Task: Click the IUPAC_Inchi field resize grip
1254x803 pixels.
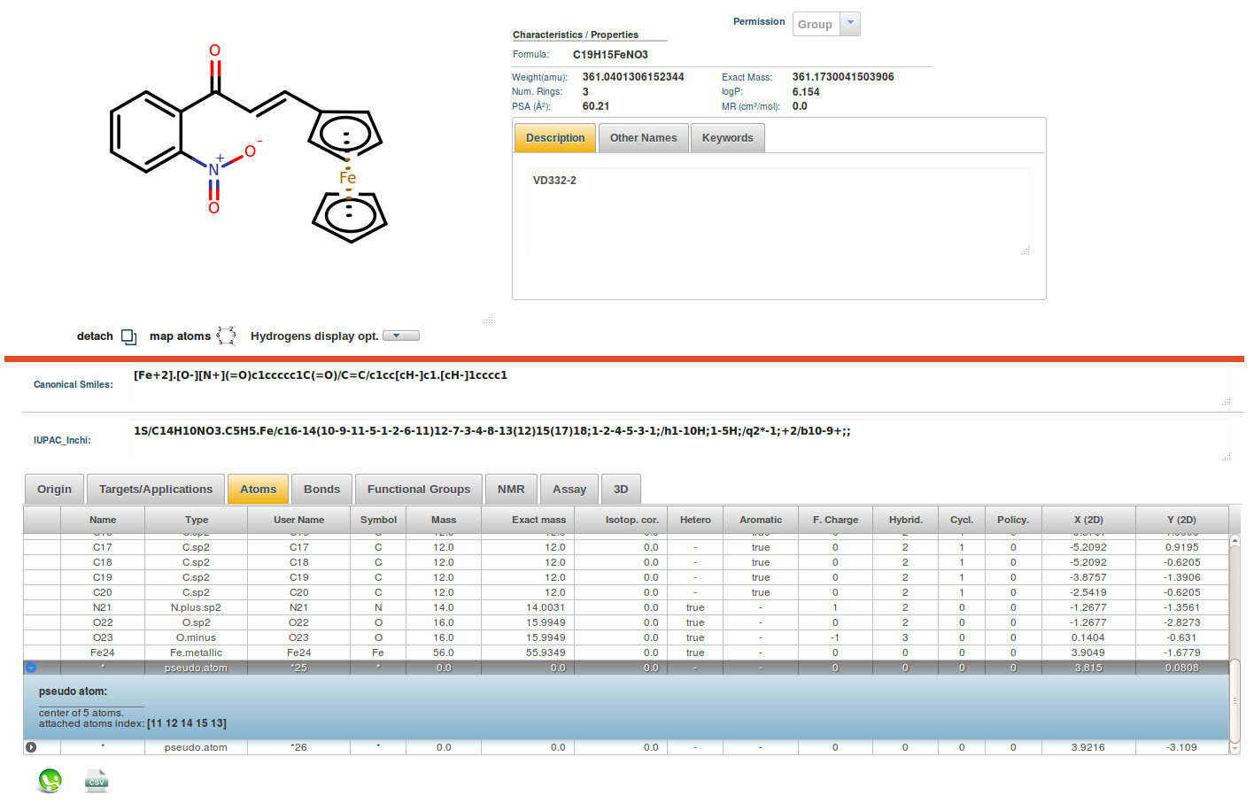Action: click(1226, 457)
